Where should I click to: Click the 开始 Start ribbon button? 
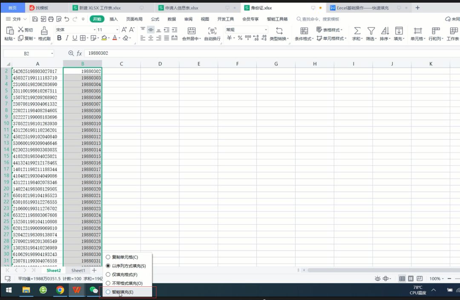(x=97, y=19)
